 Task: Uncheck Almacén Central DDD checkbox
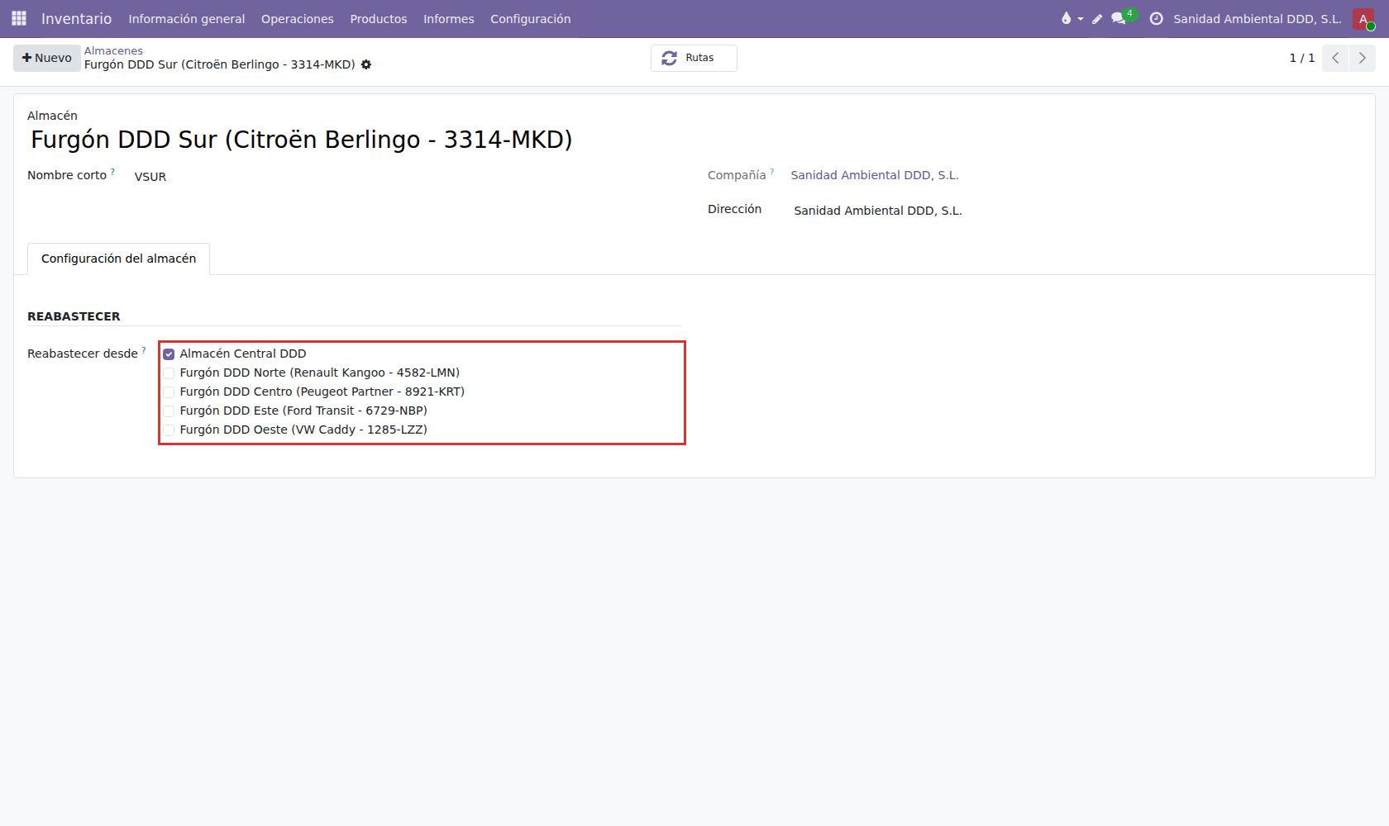[x=169, y=354]
